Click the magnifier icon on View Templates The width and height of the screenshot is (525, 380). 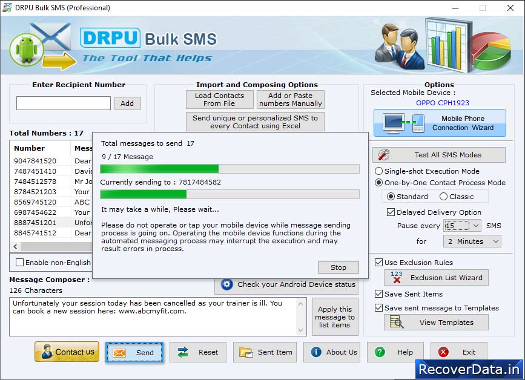point(397,322)
